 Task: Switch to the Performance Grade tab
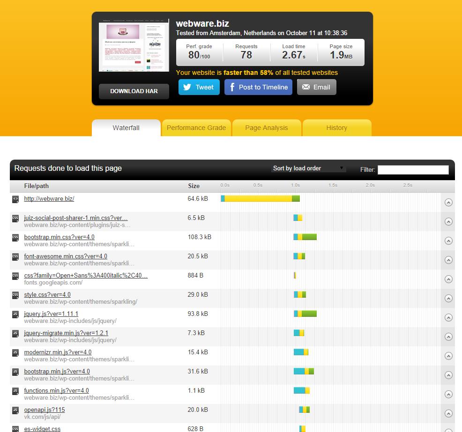[196, 128]
